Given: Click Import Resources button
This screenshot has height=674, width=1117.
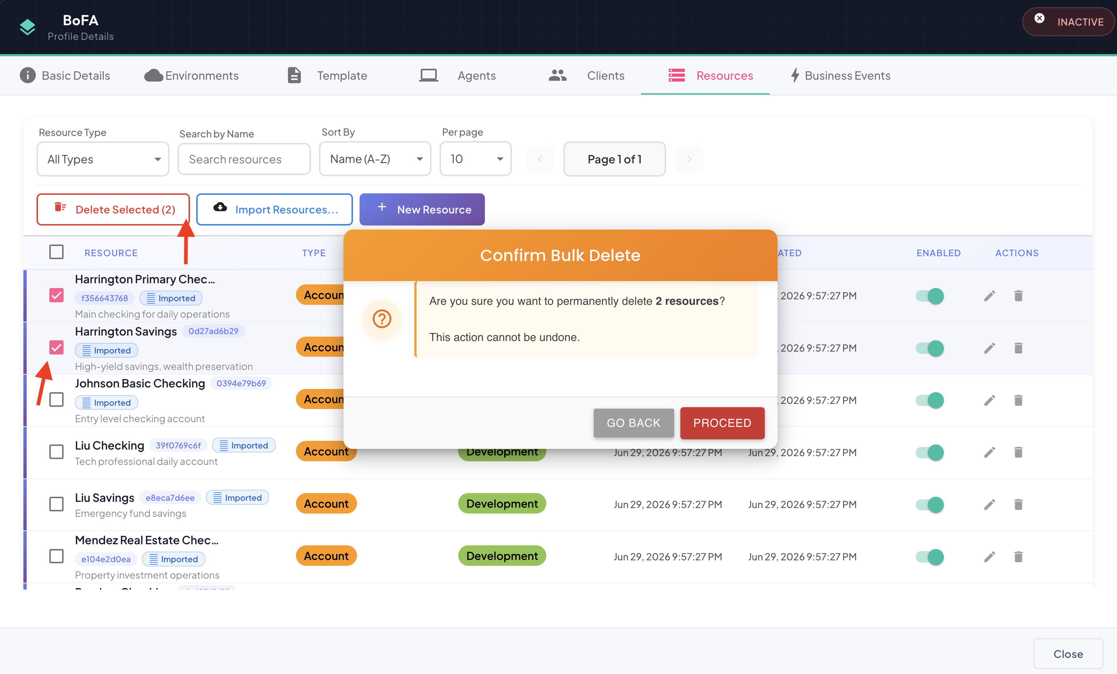Looking at the screenshot, I should pos(274,209).
